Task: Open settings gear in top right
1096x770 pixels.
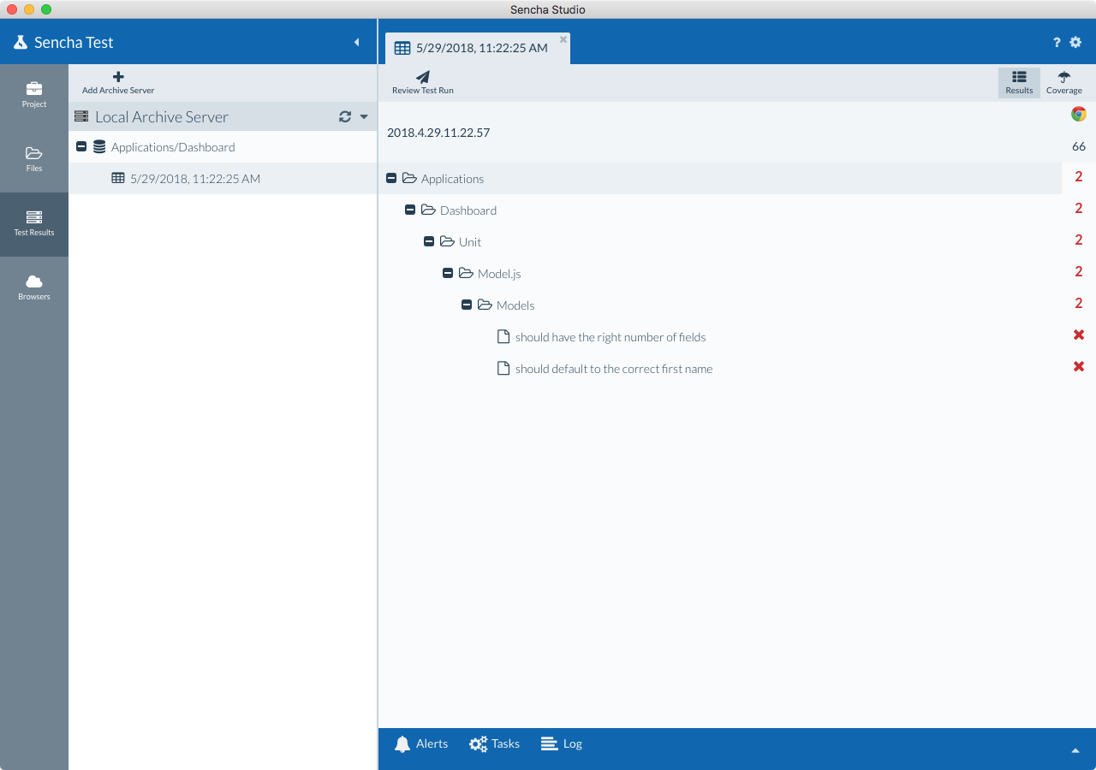Action: click(x=1076, y=43)
